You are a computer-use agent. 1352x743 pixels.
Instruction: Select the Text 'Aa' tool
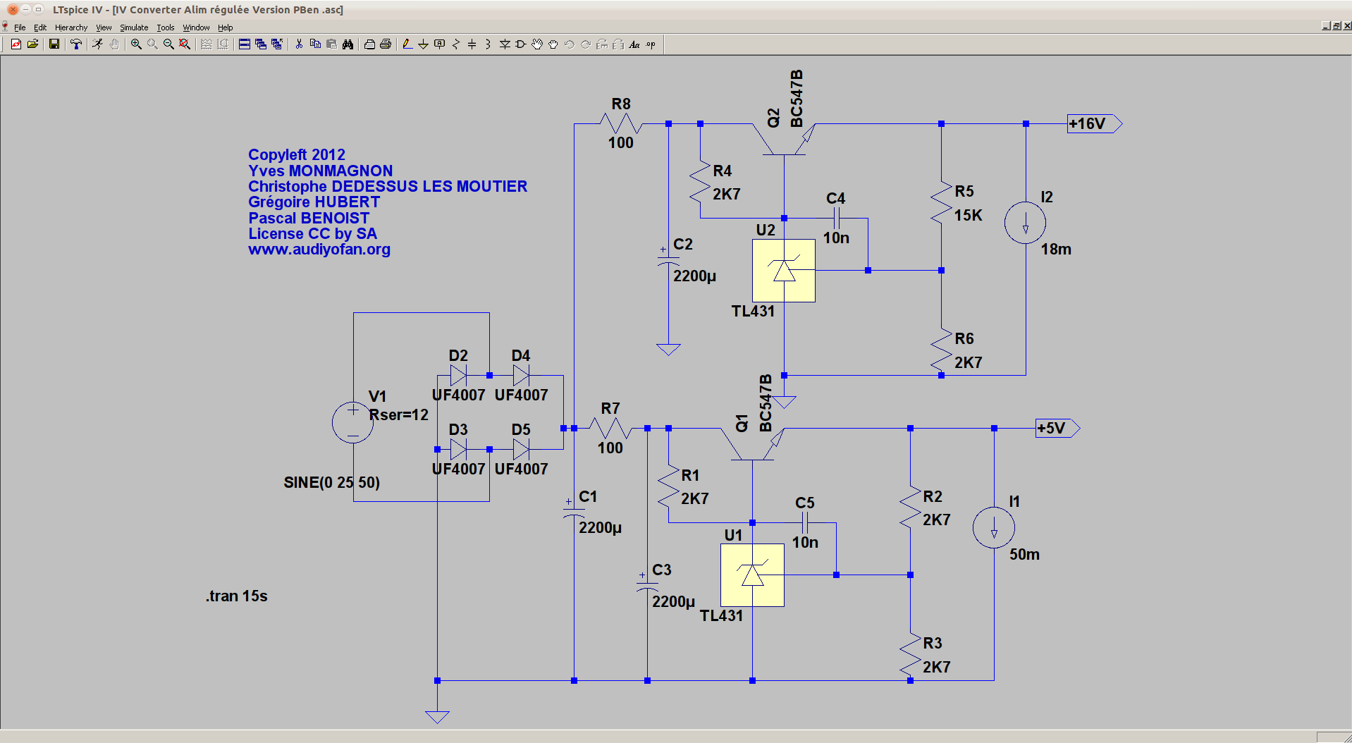[634, 44]
